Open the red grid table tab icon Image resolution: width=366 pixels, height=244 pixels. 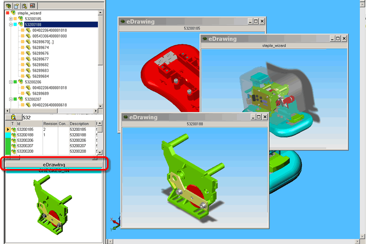[32, 6]
